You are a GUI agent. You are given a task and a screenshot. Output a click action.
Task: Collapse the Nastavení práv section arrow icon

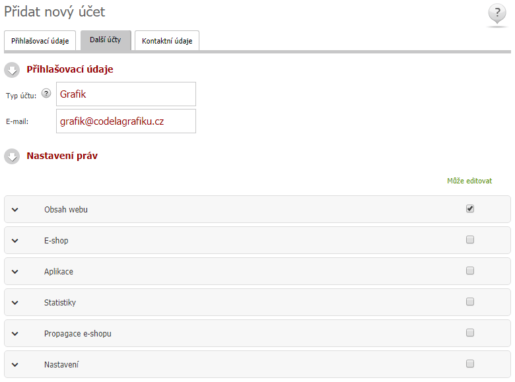point(12,156)
